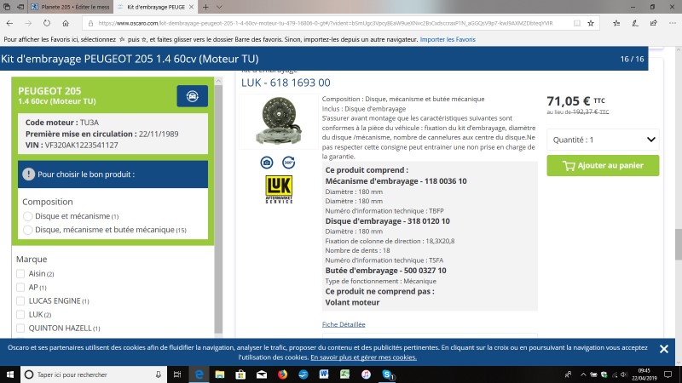
Task: Reload the page with refresh icon
Action: coord(47,23)
